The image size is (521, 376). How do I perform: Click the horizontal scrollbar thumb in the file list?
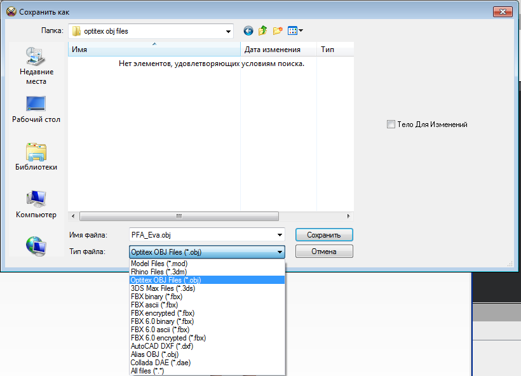[x=179, y=216]
